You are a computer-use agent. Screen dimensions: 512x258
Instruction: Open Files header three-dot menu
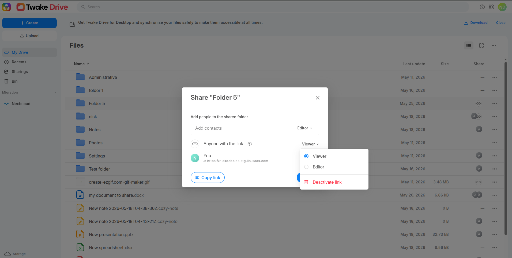[494, 45]
